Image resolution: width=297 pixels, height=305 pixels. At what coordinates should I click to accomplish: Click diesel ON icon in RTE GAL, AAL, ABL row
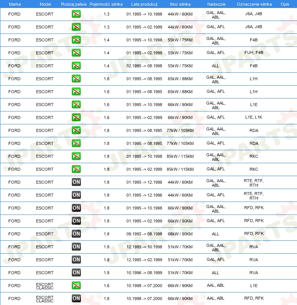tap(76, 182)
